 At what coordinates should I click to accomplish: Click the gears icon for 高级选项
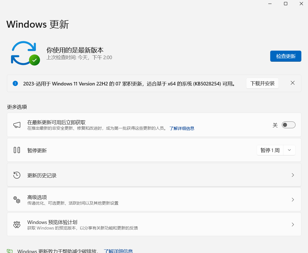(17, 200)
